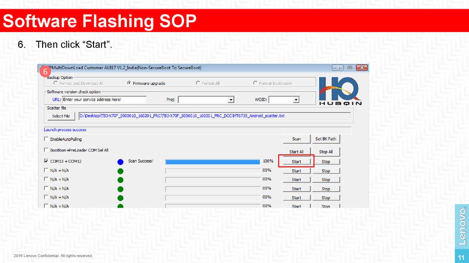The width and height of the screenshot is (469, 263).
Task: Open Set BK Path
Action: 326,139
